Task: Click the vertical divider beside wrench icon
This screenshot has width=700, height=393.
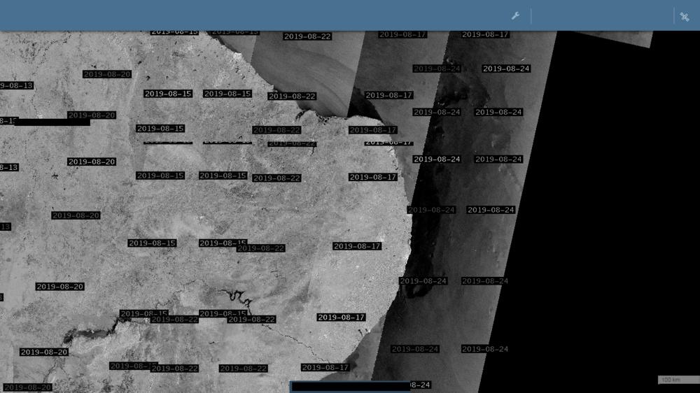Action: tap(531, 16)
